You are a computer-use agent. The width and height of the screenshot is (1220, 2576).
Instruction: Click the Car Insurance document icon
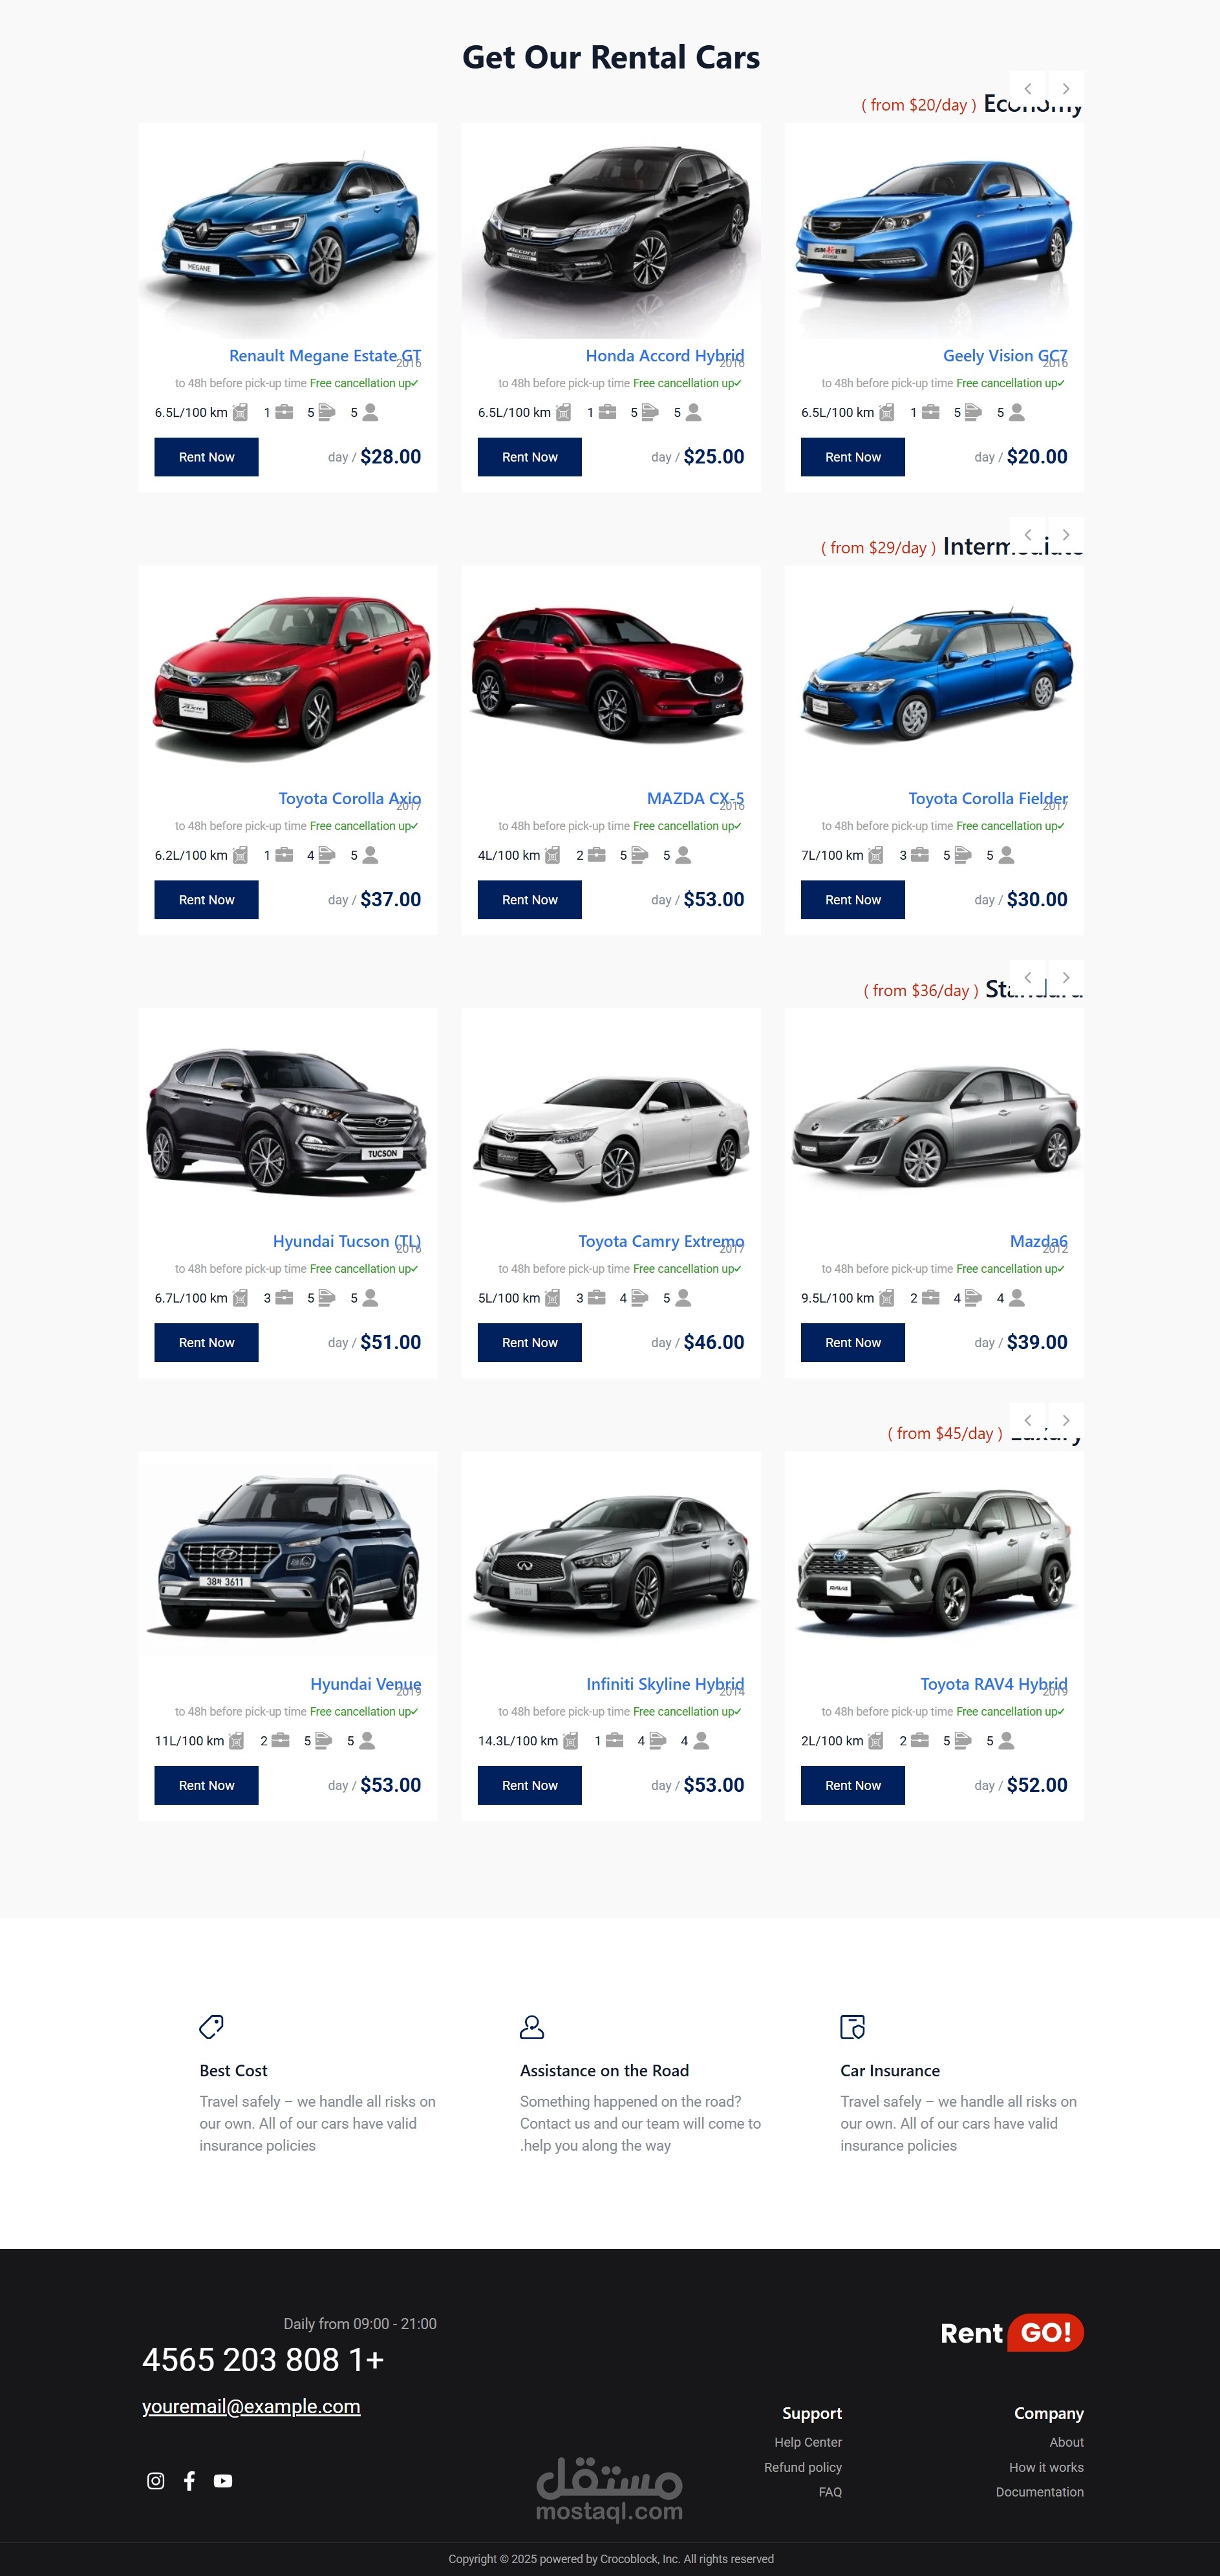852,2026
